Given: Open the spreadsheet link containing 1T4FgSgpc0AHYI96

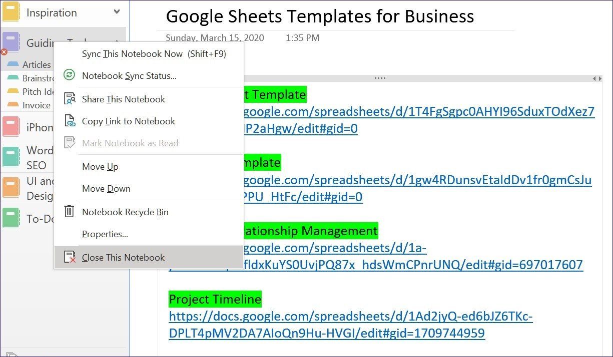Looking at the screenshot, I should 419,120.
